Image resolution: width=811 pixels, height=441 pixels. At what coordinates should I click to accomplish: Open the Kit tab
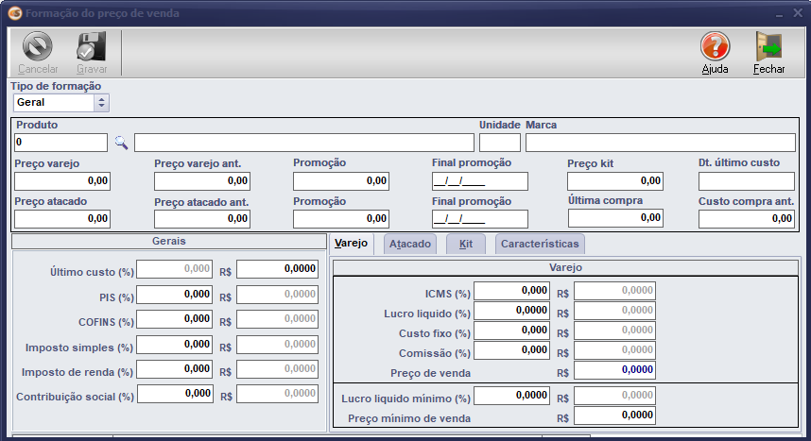[466, 244]
